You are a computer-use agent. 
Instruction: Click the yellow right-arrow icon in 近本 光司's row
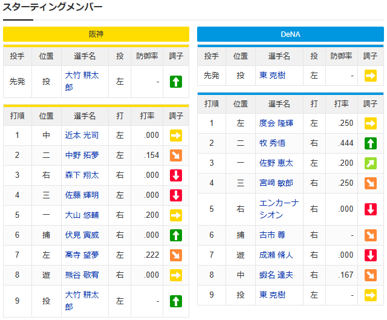pos(176,136)
